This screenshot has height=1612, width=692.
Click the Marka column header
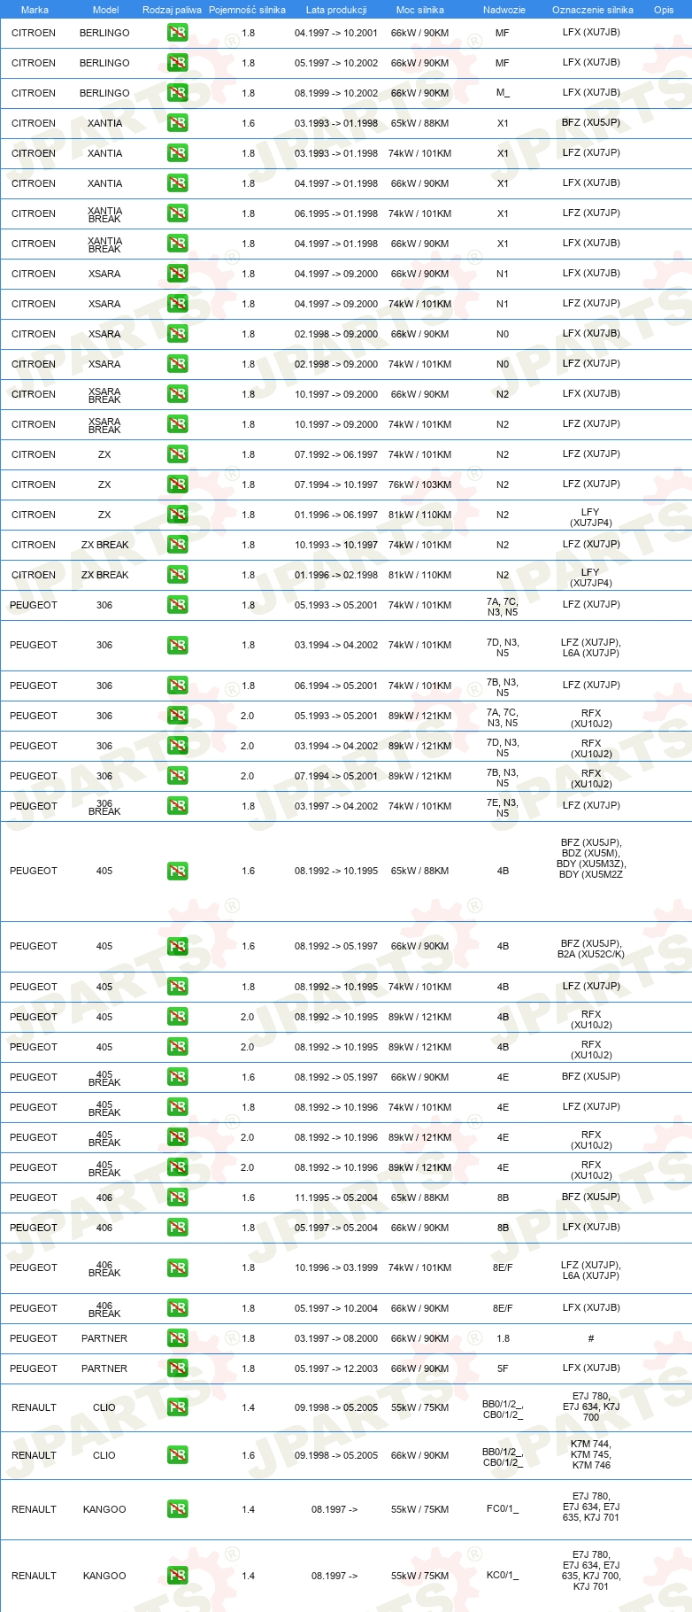pyautogui.click(x=35, y=10)
